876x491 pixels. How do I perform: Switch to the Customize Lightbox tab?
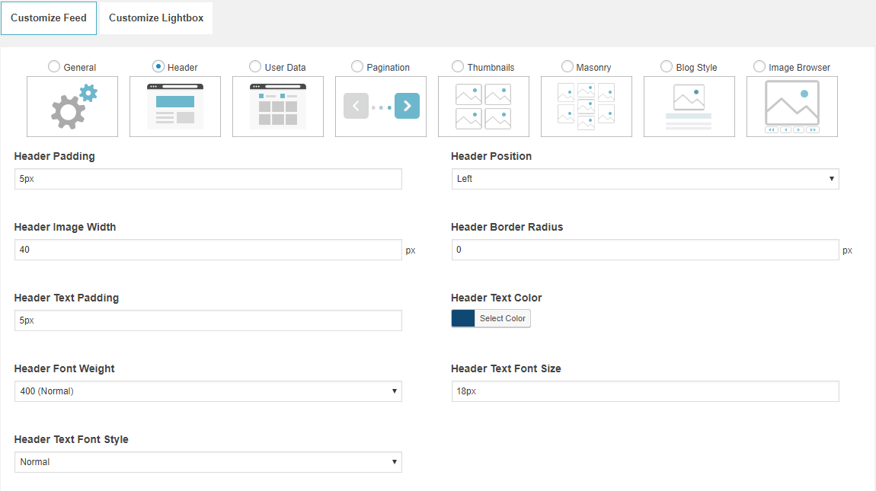tap(156, 18)
